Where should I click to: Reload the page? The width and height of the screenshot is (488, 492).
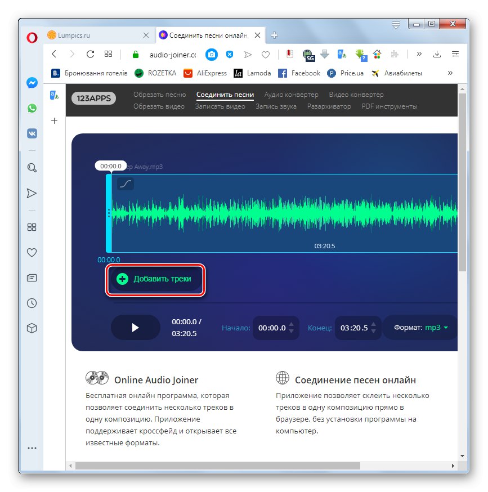[x=91, y=54]
